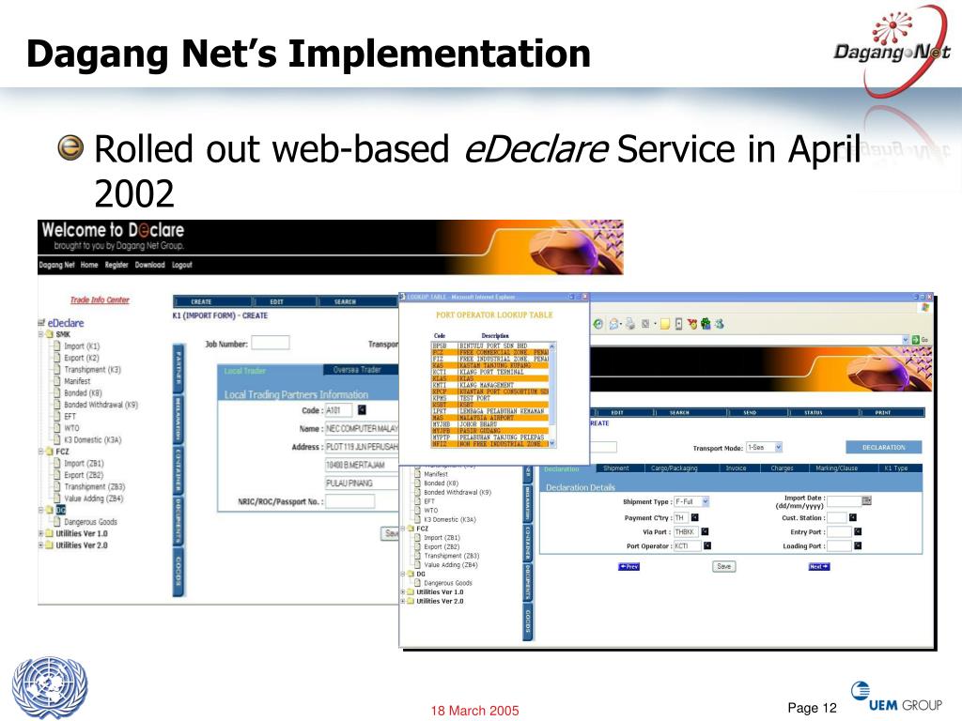Click into the NRIC/ROC/Passport No. field
This screenshot has height=721, width=962.
(x=349, y=501)
